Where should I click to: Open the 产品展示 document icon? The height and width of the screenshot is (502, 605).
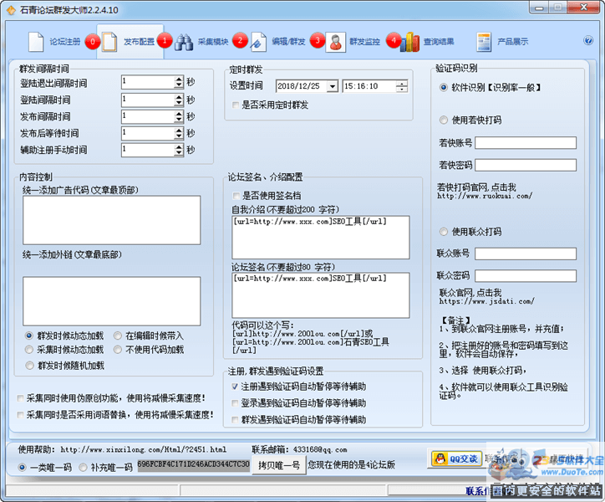pyautogui.click(x=485, y=41)
